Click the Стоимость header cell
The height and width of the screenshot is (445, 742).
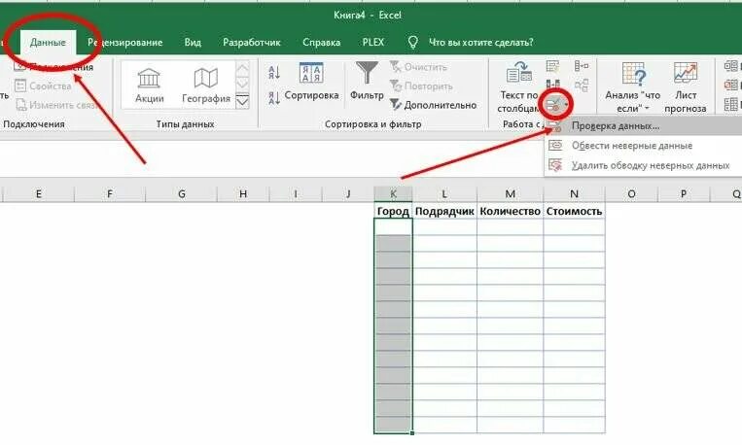point(574,211)
